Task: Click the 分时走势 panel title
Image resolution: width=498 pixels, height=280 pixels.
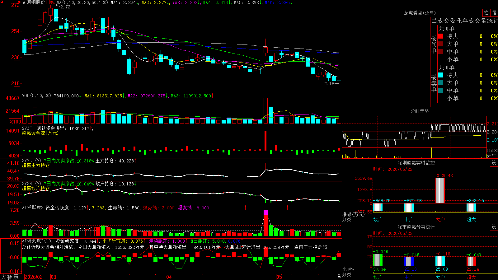Action: 420,111
